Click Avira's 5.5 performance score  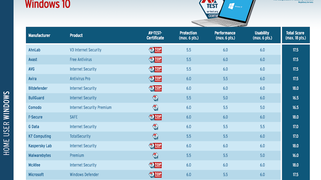(x=225, y=79)
